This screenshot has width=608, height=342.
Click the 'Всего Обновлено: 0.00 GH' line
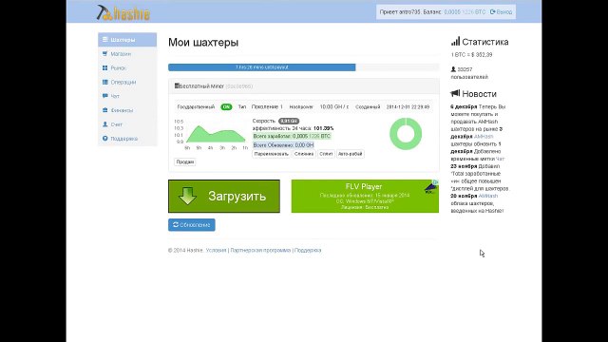point(283,145)
